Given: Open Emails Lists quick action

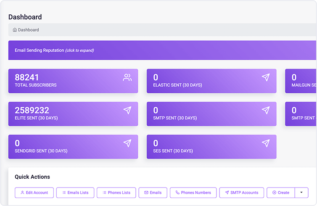Looking at the screenshot, I should [75, 193].
